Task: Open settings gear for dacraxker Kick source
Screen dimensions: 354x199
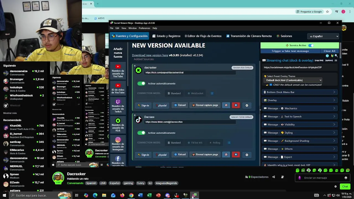Action: tap(247, 105)
